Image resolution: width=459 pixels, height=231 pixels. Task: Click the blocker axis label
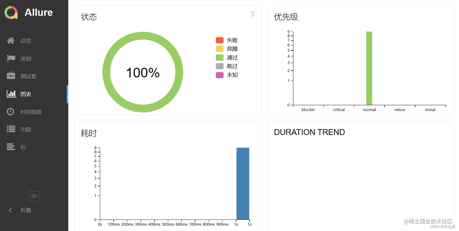(308, 110)
